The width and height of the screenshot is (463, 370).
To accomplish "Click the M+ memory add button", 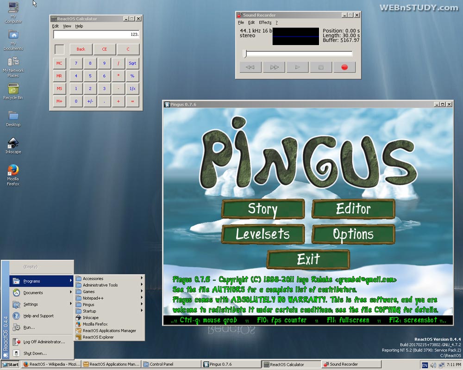I will click(x=59, y=101).
